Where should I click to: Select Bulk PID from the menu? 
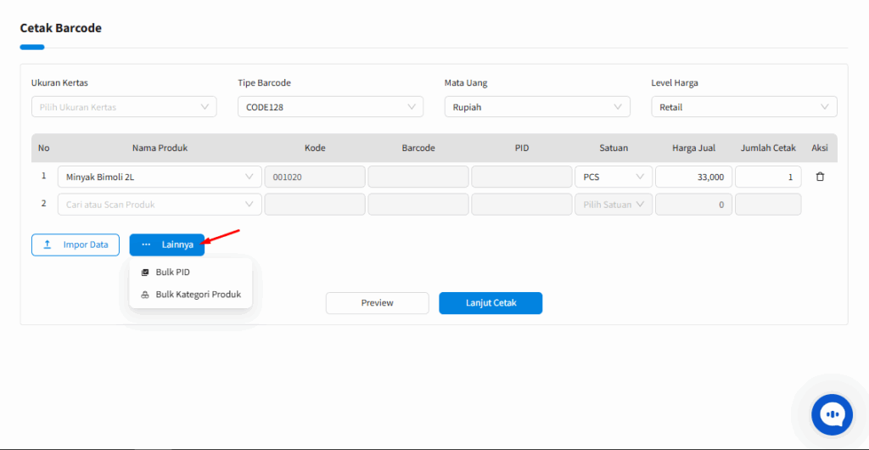tap(172, 273)
